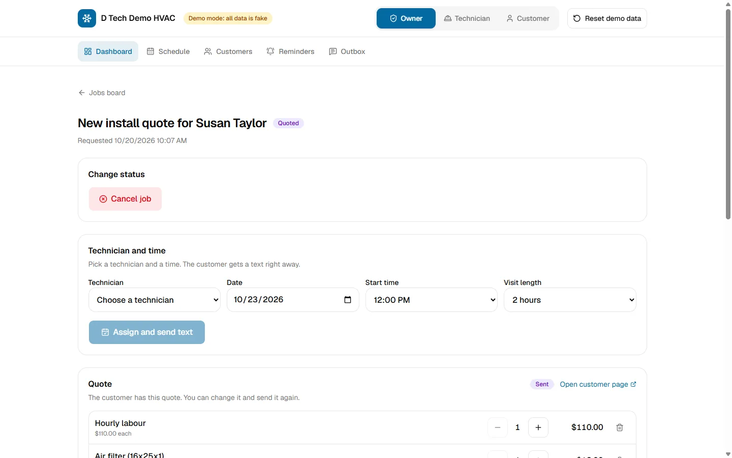This screenshot has width=732, height=458.
Task: Click Assign and send text button
Action: click(x=147, y=332)
